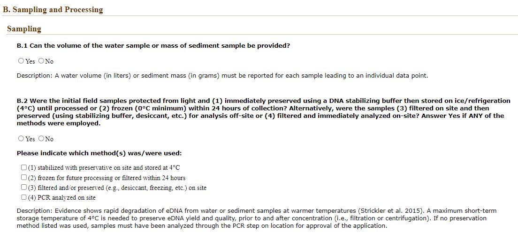Click the B.1 question text about water volume
This screenshot has height=239, width=518.
[x=153, y=46]
